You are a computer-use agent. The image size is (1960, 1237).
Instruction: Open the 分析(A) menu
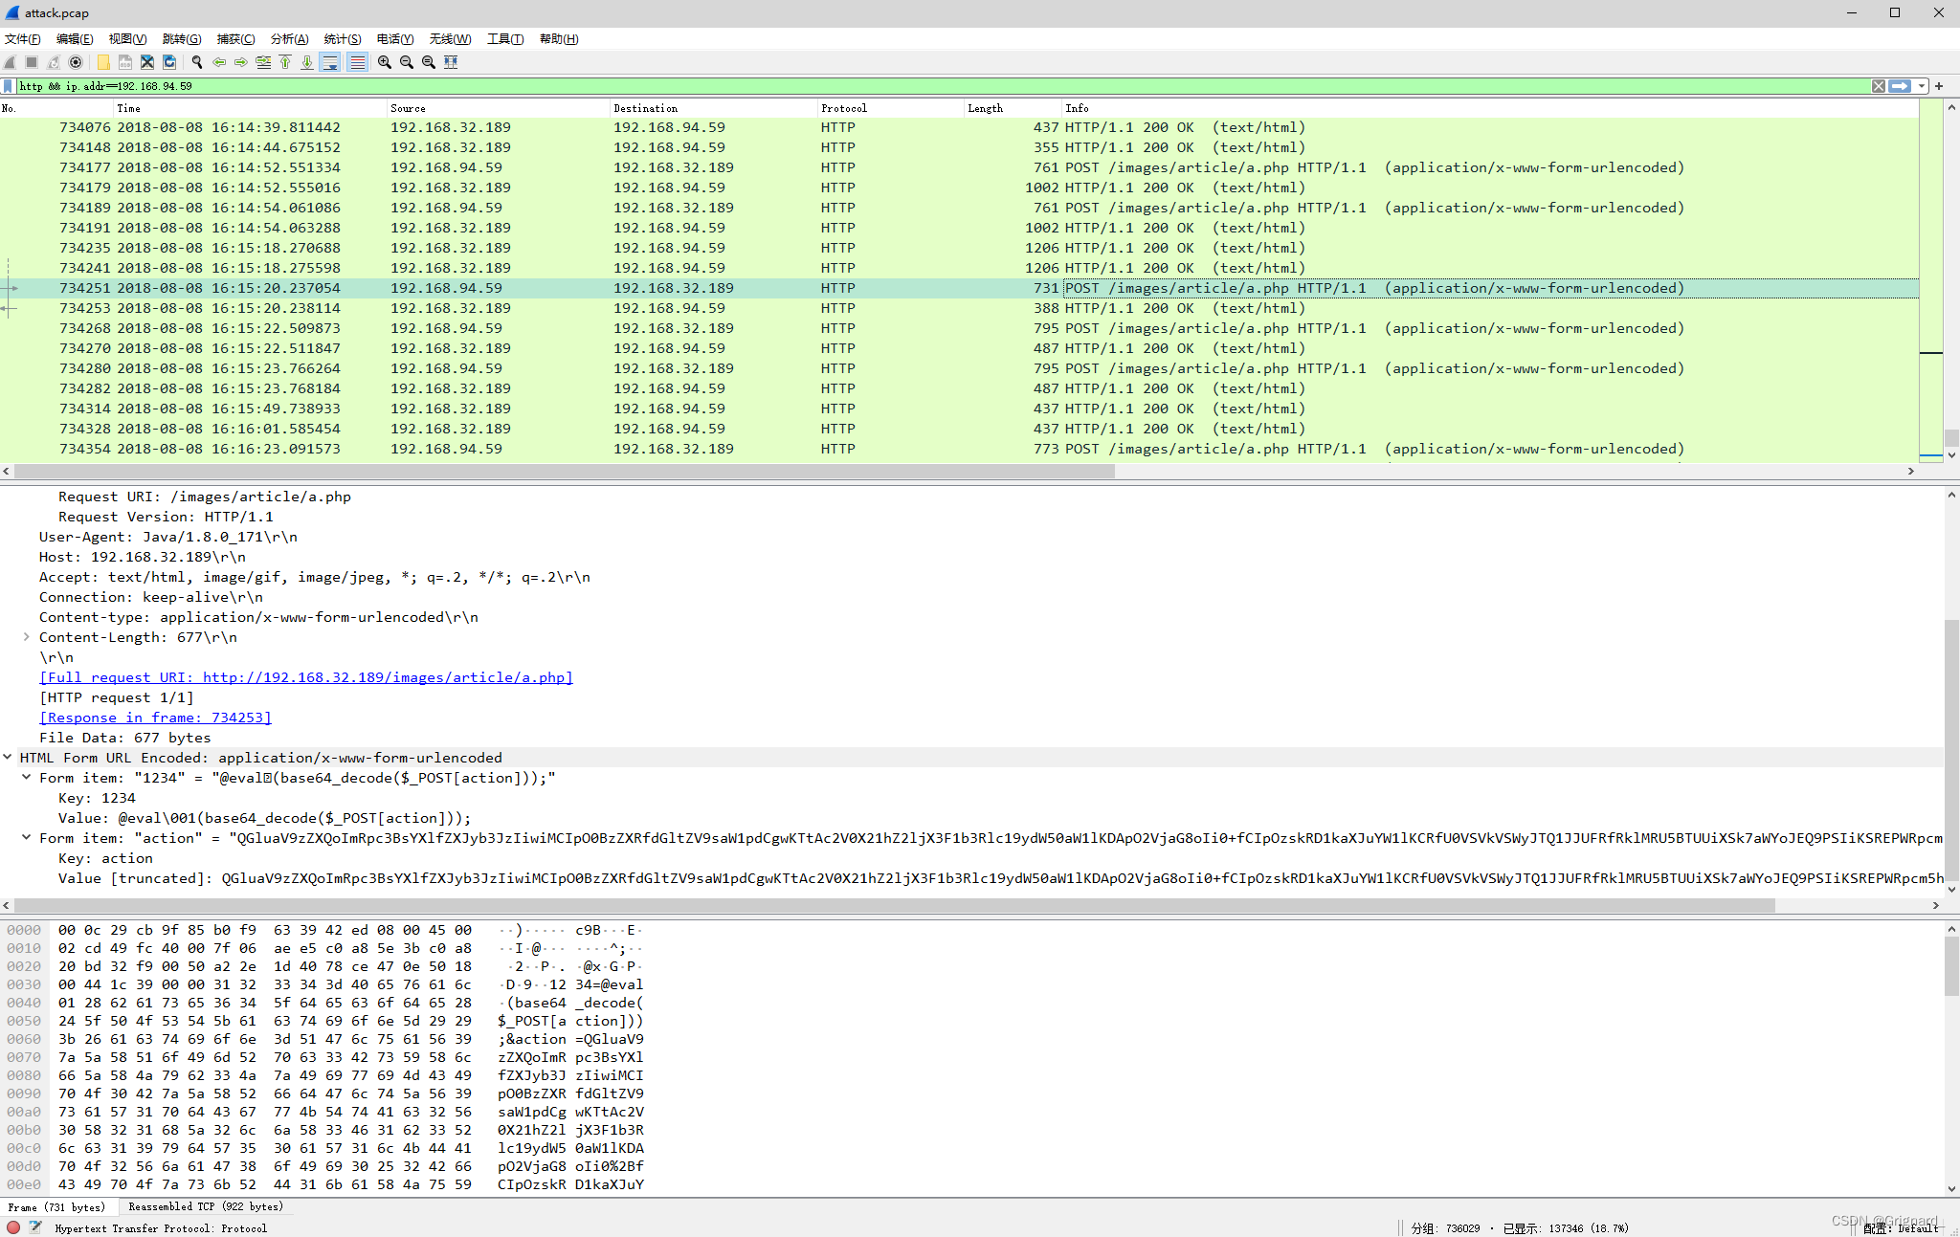[289, 39]
